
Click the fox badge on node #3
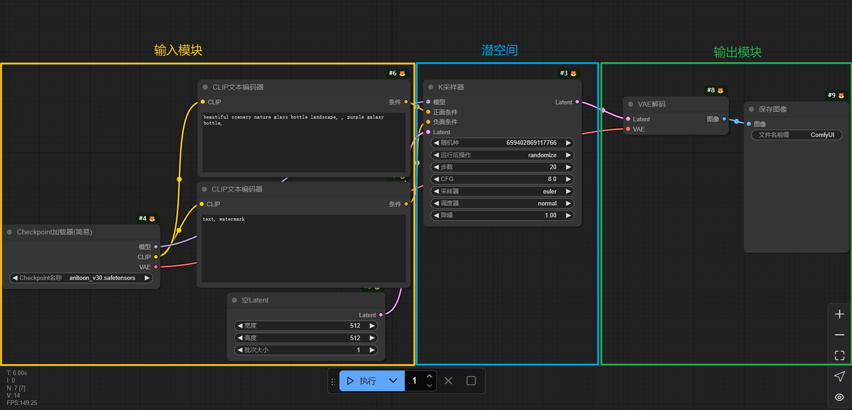pos(573,74)
